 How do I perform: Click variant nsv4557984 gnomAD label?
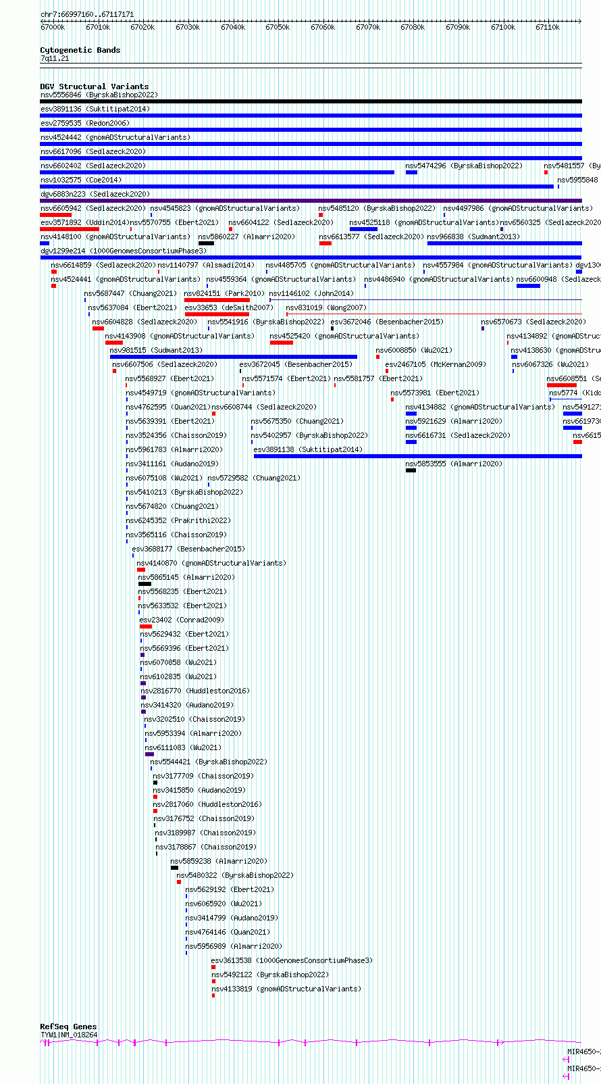point(498,265)
